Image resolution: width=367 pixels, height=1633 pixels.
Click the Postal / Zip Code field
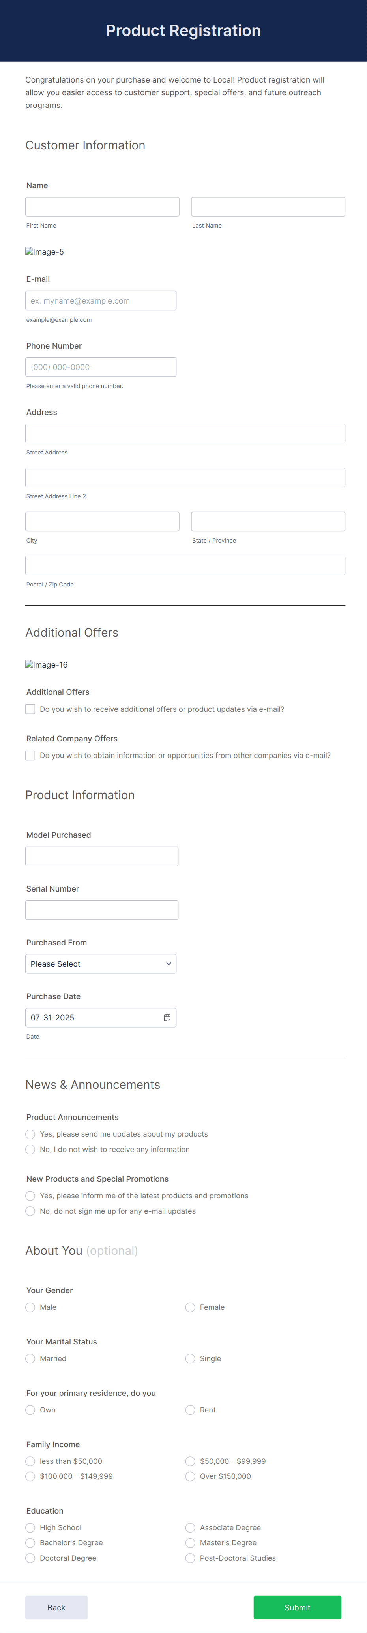pyautogui.click(x=185, y=566)
